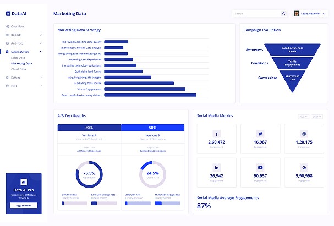Open the Aug month dropdown
334x226 pixels.
[304, 117]
